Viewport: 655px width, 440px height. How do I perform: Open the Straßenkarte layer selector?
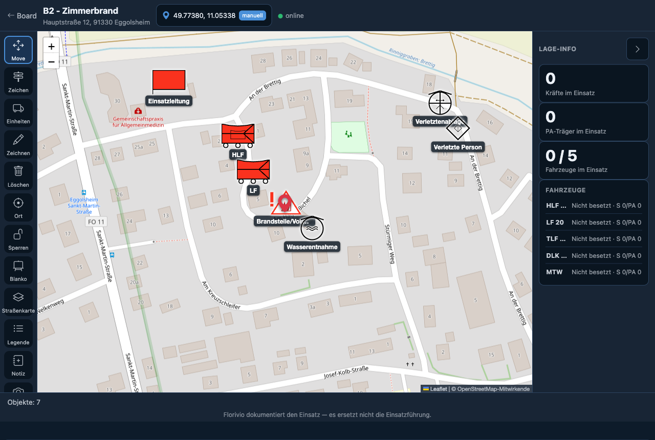[18, 302]
